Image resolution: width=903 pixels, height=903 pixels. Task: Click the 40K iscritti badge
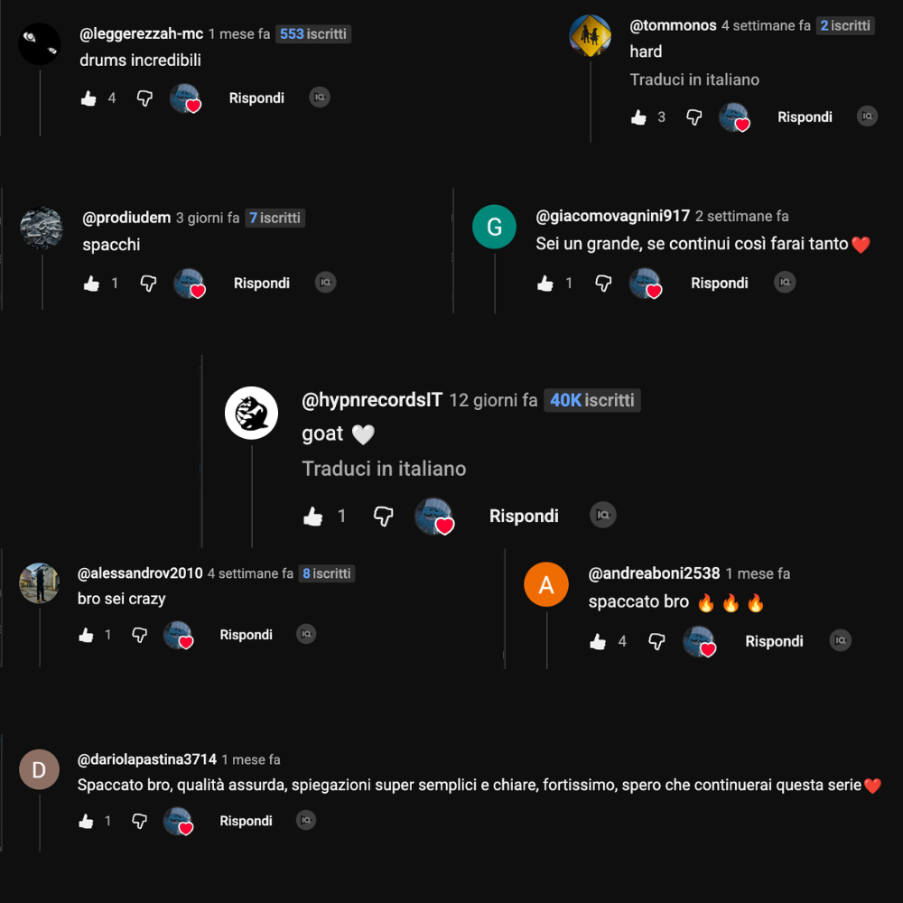591,400
